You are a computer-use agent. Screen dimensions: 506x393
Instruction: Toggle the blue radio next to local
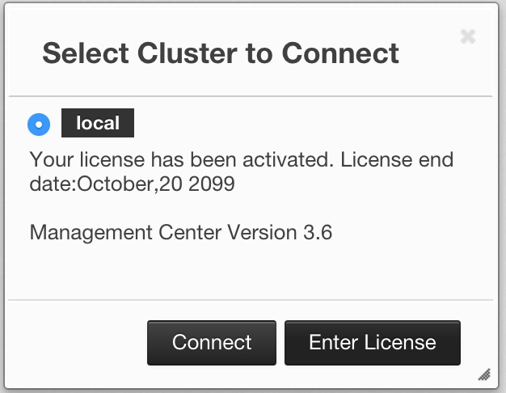point(39,125)
